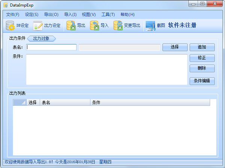Open the 文件(F) menu
Image resolution: width=225 pixels, height=168 pixels.
[13, 14]
